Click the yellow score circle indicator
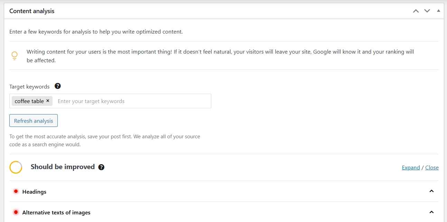 coord(16,167)
